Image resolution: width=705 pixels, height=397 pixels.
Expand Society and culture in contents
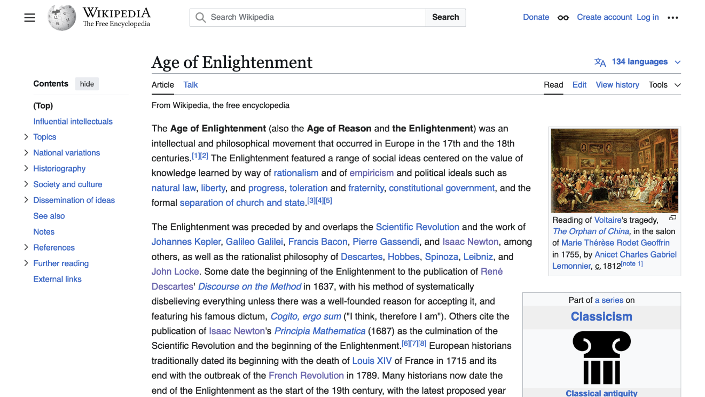coord(26,184)
